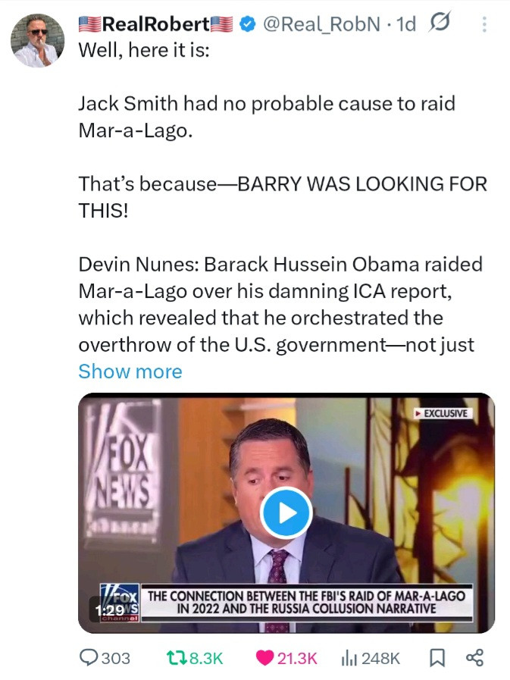Click the 21.3K likes count
The width and height of the screenshot is (510, 680).
(297, 658)
